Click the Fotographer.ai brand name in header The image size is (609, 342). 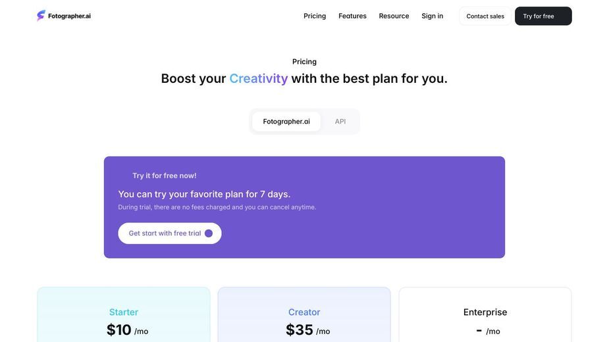coord(69,16)
